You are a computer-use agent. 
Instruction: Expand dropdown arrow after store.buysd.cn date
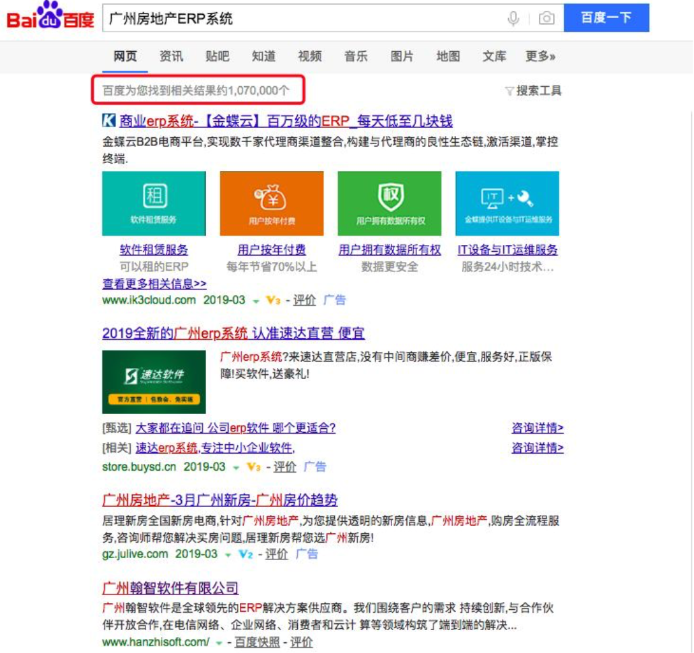236,468
